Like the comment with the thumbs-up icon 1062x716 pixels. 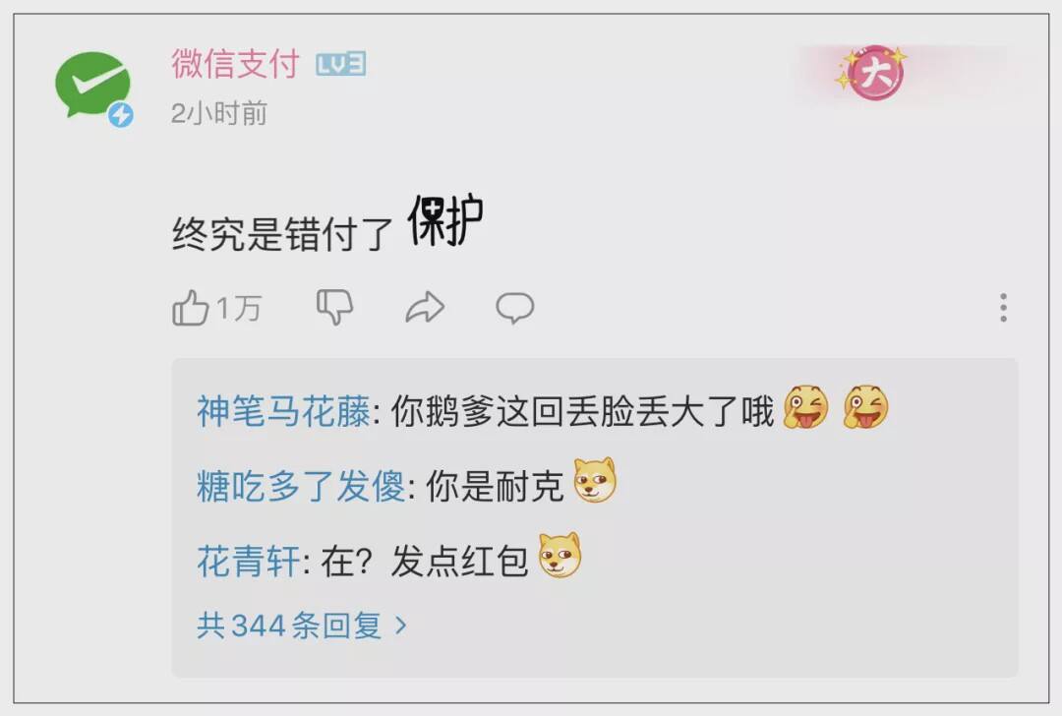pyautogui.click(x=191, y=308)
